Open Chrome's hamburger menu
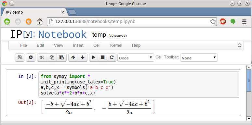 click(x=244, y=21)
